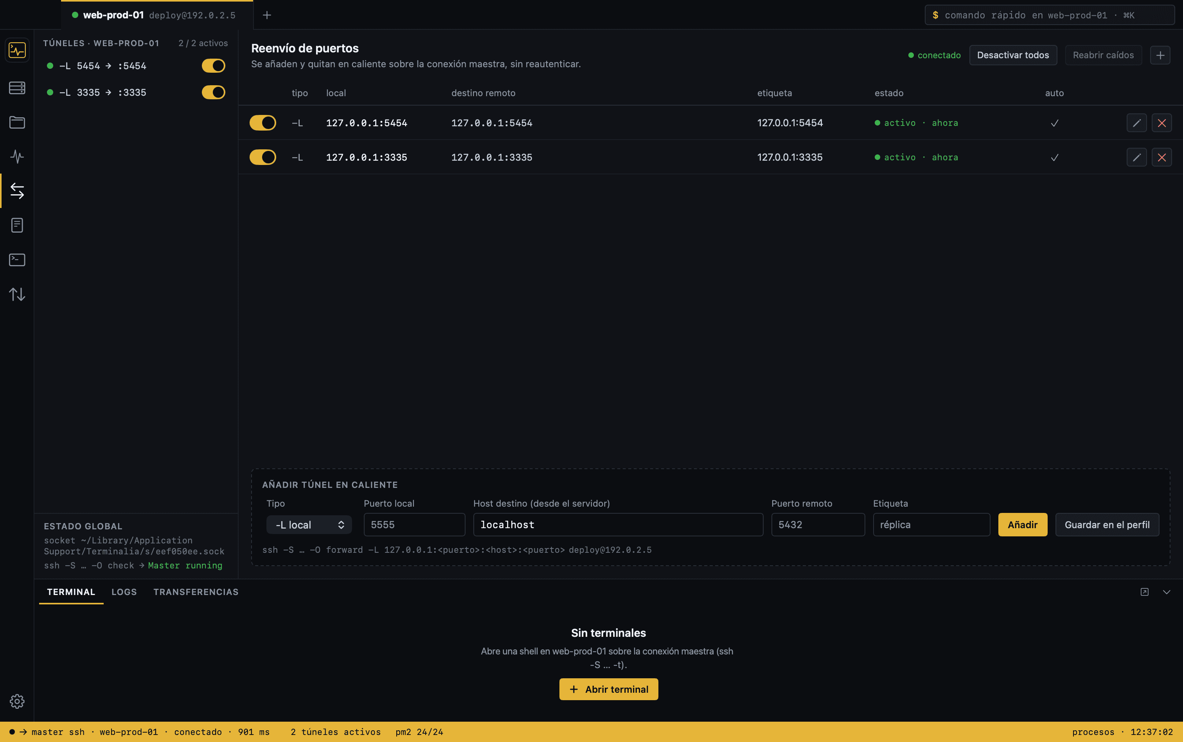The image size is (1183, 742).
Task: Edit the 127.0.0.1:5454 tunnel row
Action: (1137, 123)
